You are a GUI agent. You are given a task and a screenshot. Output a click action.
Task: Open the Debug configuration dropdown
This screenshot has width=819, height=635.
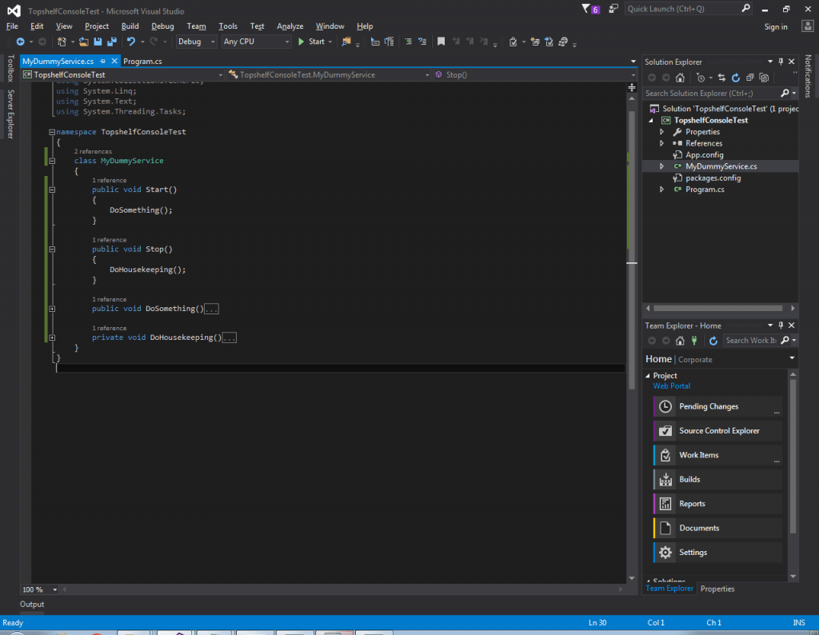[196, 42]
